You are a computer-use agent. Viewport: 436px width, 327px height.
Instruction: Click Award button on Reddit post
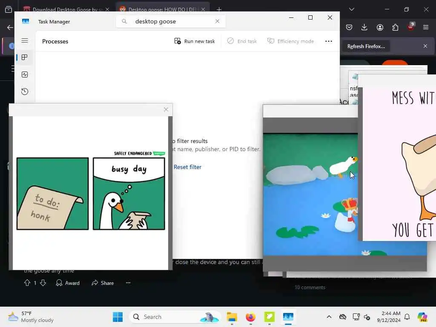(x=68, y=283)
